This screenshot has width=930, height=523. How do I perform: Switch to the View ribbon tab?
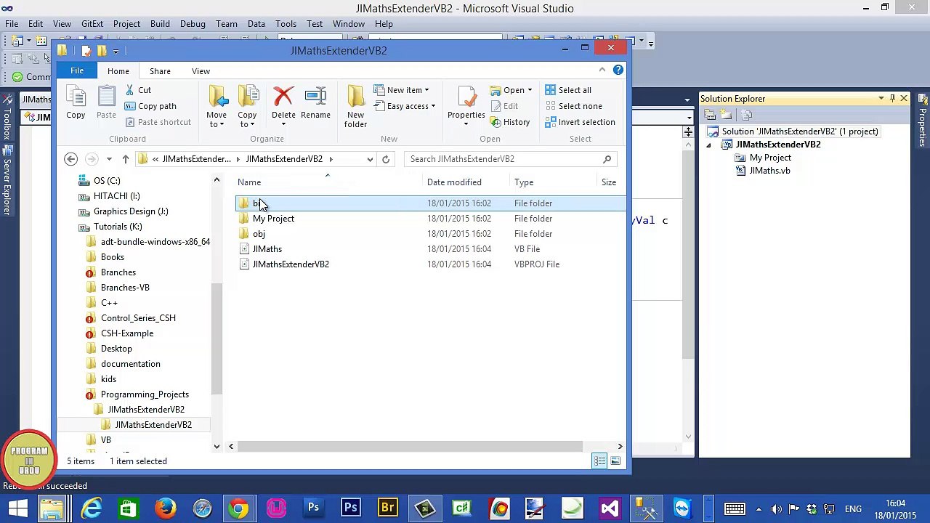click(x=201, y=71)
